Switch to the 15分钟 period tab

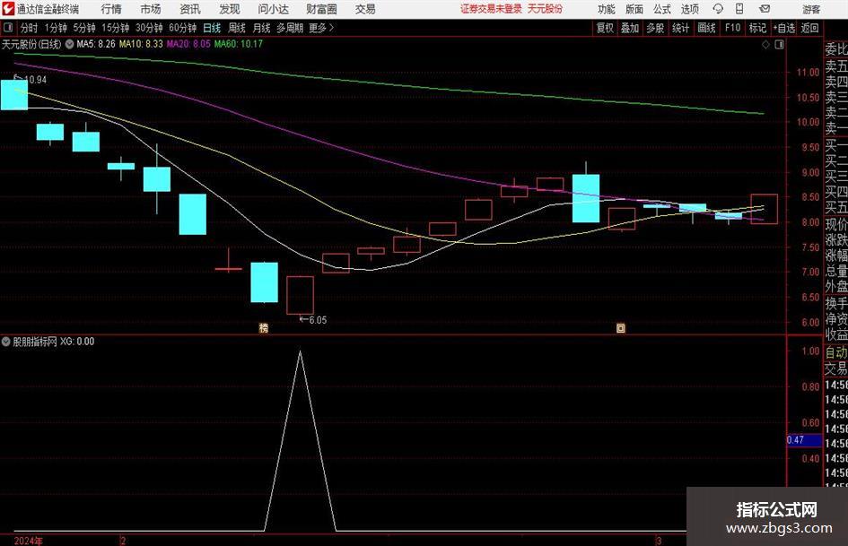[x=115, y=28]
